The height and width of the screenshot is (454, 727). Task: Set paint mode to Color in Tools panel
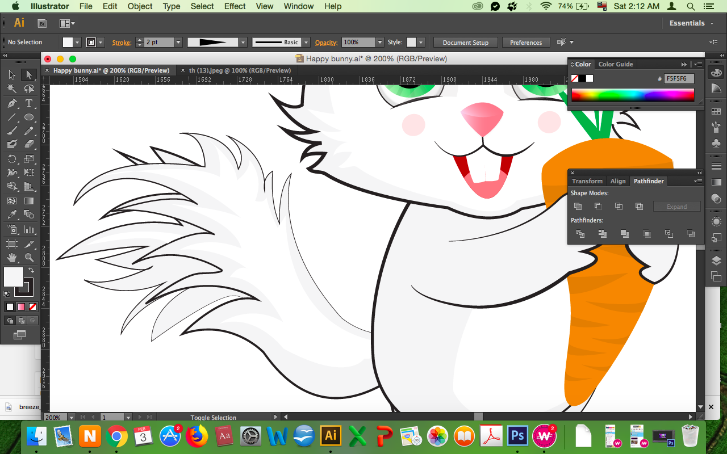pos(10,307)
